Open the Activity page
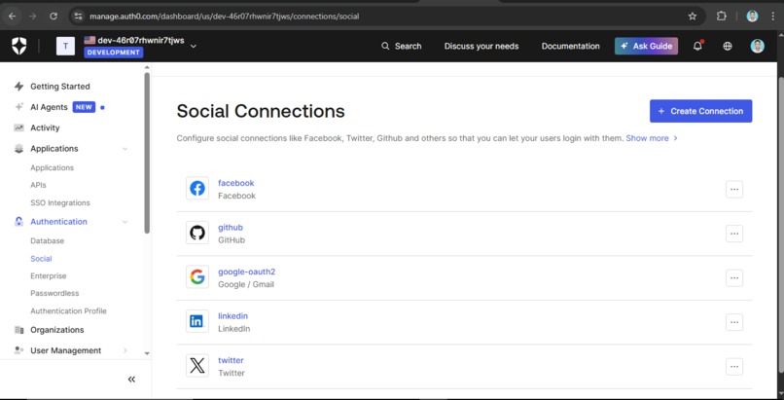 [x=45, y=128]
